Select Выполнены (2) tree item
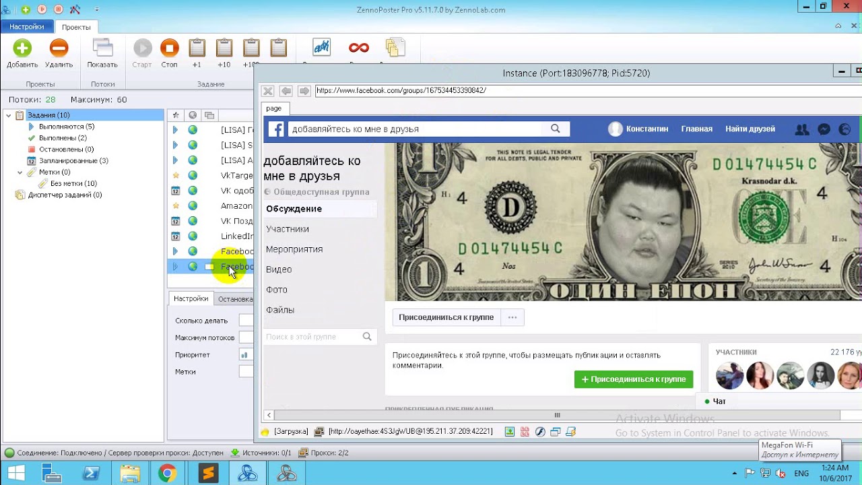Viewport: 862px width, 485px height. (x=63, y=138)
